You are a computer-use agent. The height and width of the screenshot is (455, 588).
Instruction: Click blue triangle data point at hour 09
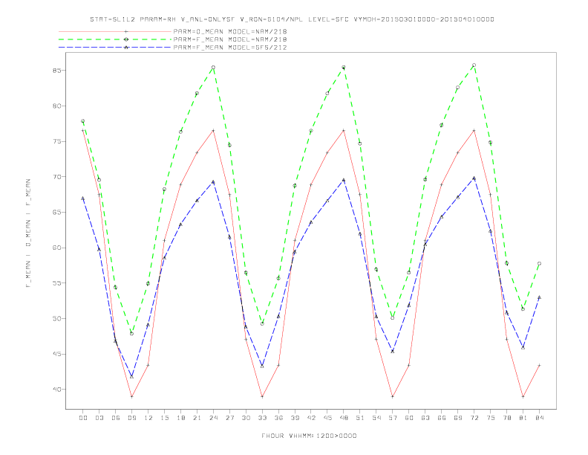coord(131,376)
